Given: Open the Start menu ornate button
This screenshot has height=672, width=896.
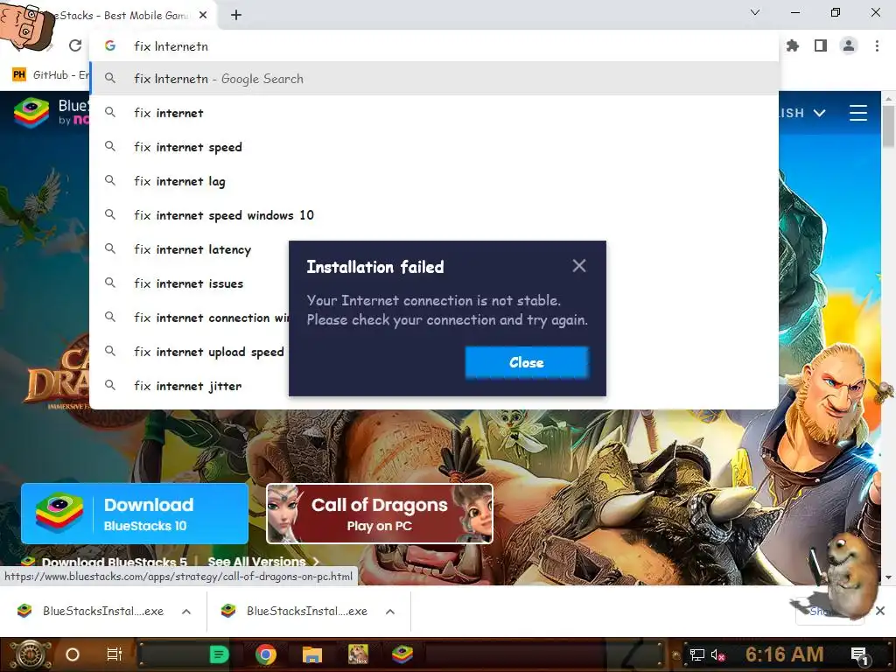Looking at the screenshot, I should point(29,654).
